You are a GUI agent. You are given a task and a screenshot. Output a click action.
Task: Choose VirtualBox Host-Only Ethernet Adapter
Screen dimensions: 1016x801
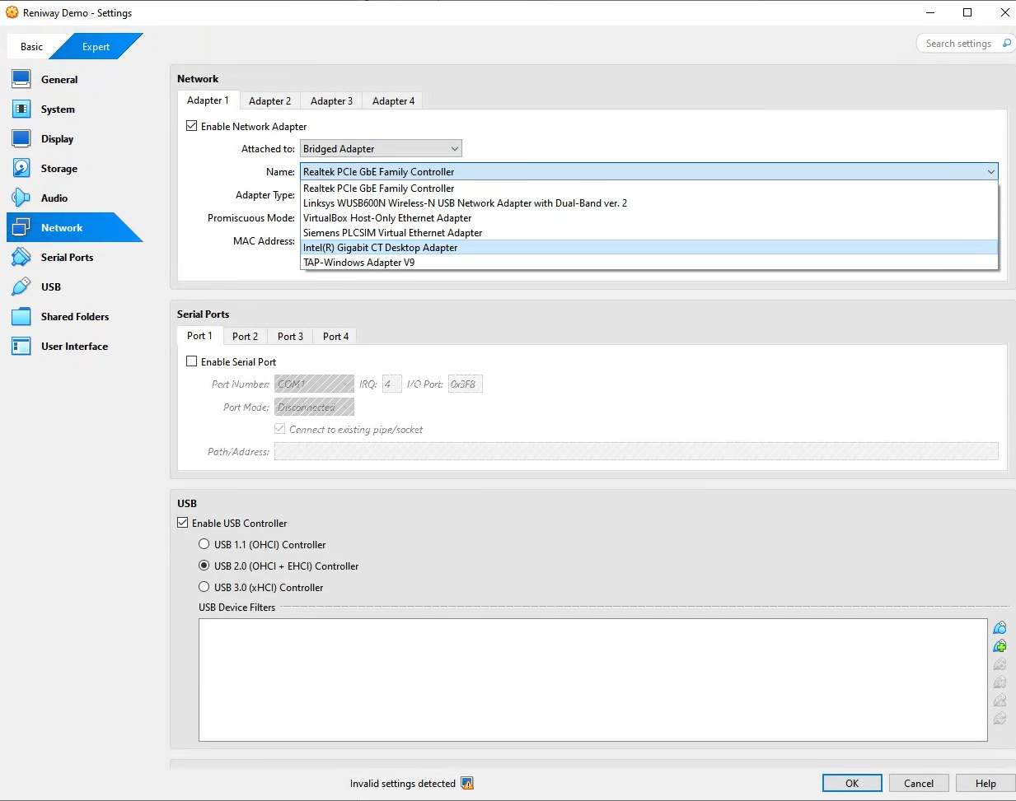(649, 218)
